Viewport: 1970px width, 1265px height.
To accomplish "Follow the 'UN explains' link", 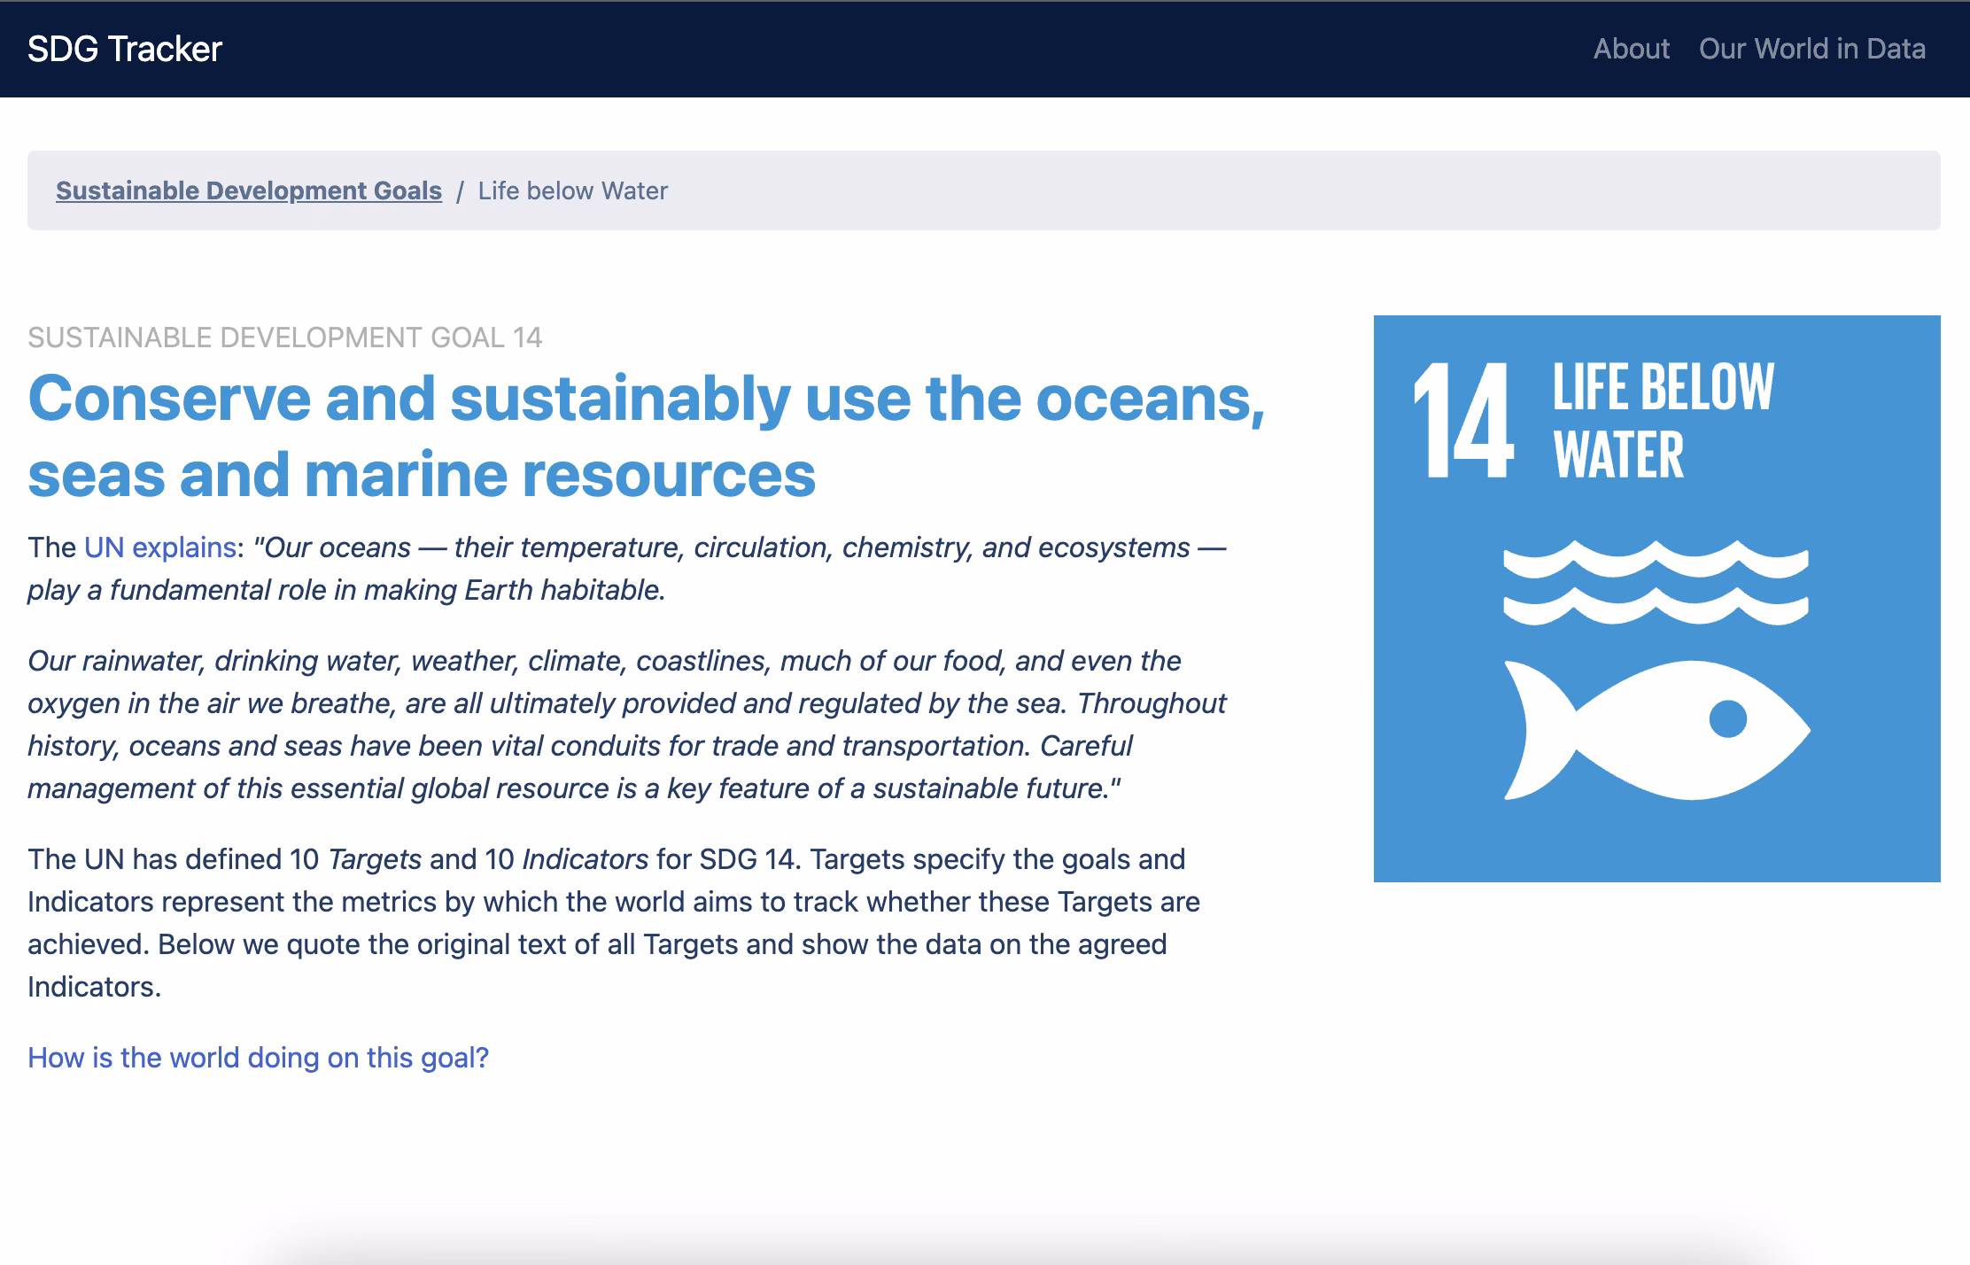I will (159, 547).
